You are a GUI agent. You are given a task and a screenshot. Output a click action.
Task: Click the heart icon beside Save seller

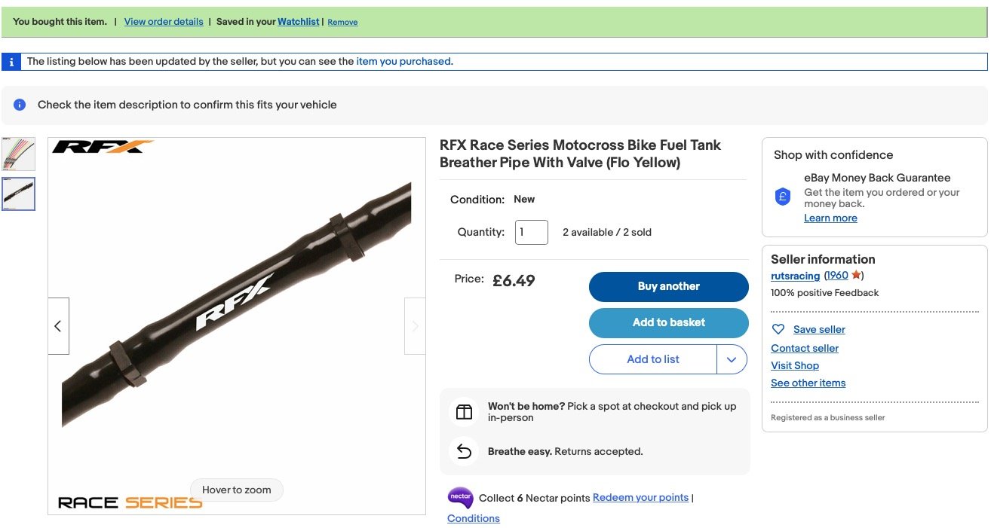click(x=778, y=329)
